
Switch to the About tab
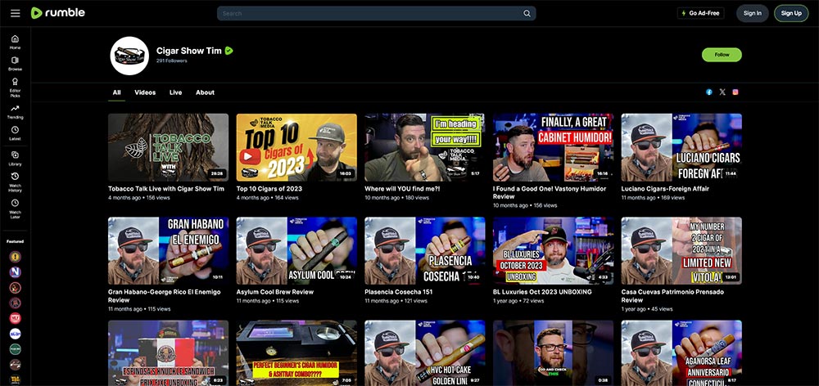tap(205, 92)
